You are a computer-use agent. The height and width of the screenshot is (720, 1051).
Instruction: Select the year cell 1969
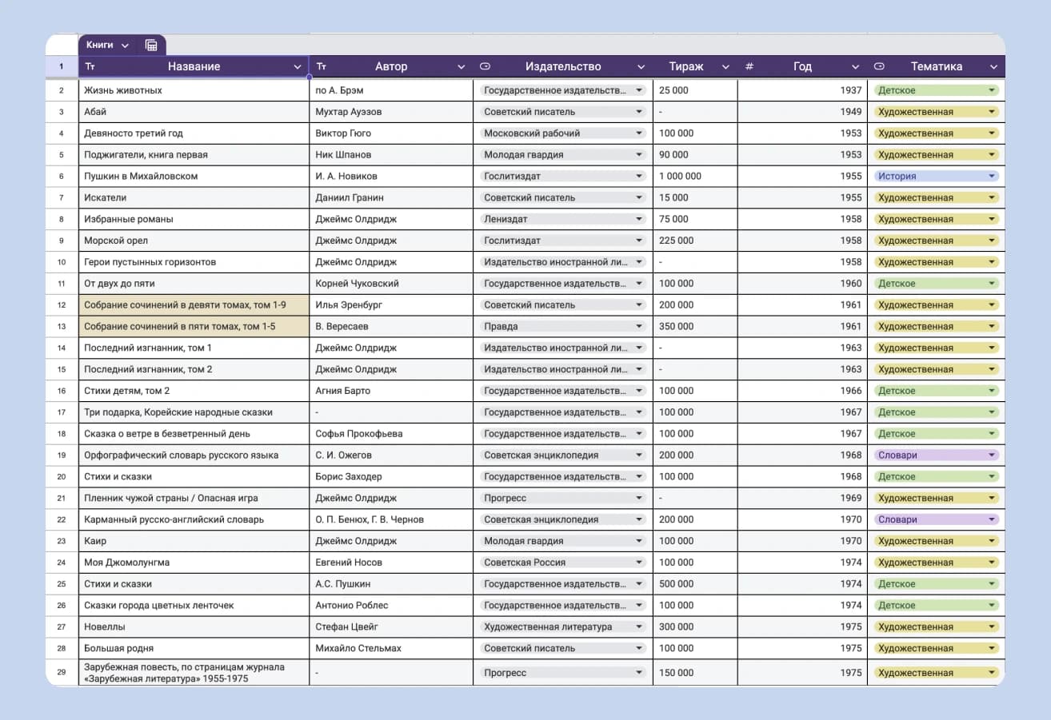click(x=802, y=498)
